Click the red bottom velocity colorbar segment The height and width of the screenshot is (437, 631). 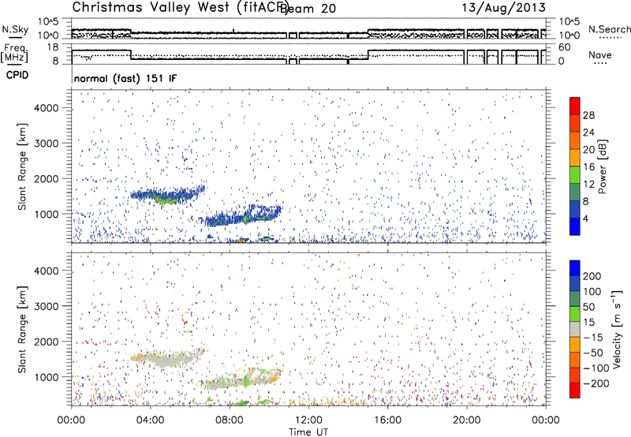click(575, 390)
